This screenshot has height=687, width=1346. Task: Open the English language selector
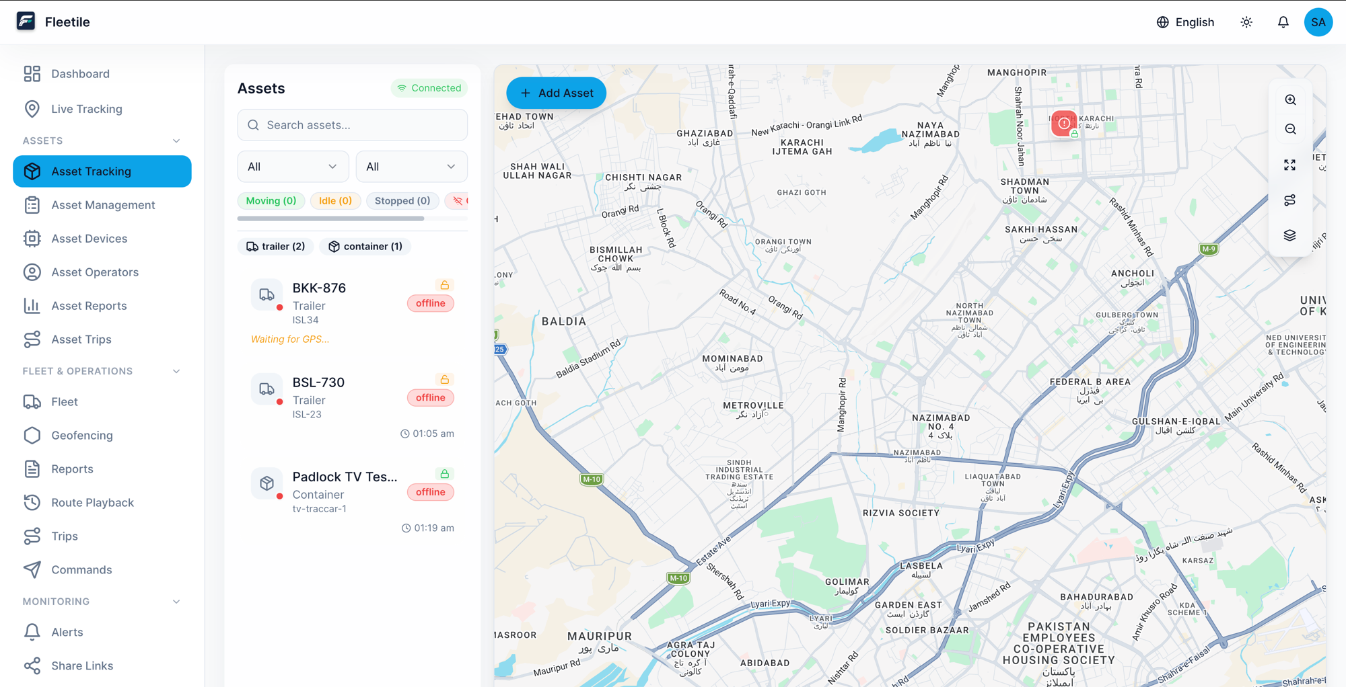click(x=1185, y=22)
